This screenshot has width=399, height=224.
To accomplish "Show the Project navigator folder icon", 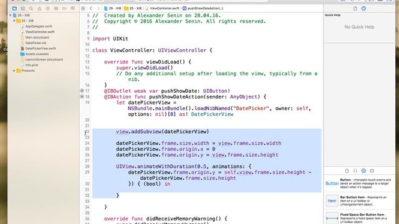I will pos(14,8).
